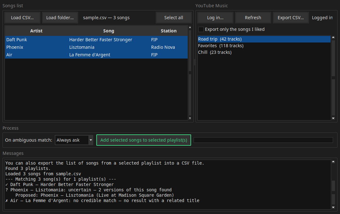Screen dimensions: 340x214
Task: Click the Matching 3 song(s) message line
Action: [x=61, y=179]
